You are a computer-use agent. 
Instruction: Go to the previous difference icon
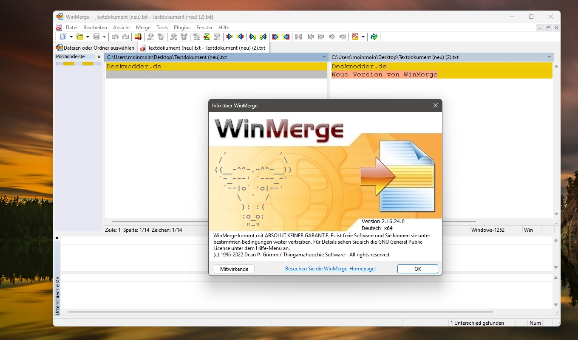161,37
